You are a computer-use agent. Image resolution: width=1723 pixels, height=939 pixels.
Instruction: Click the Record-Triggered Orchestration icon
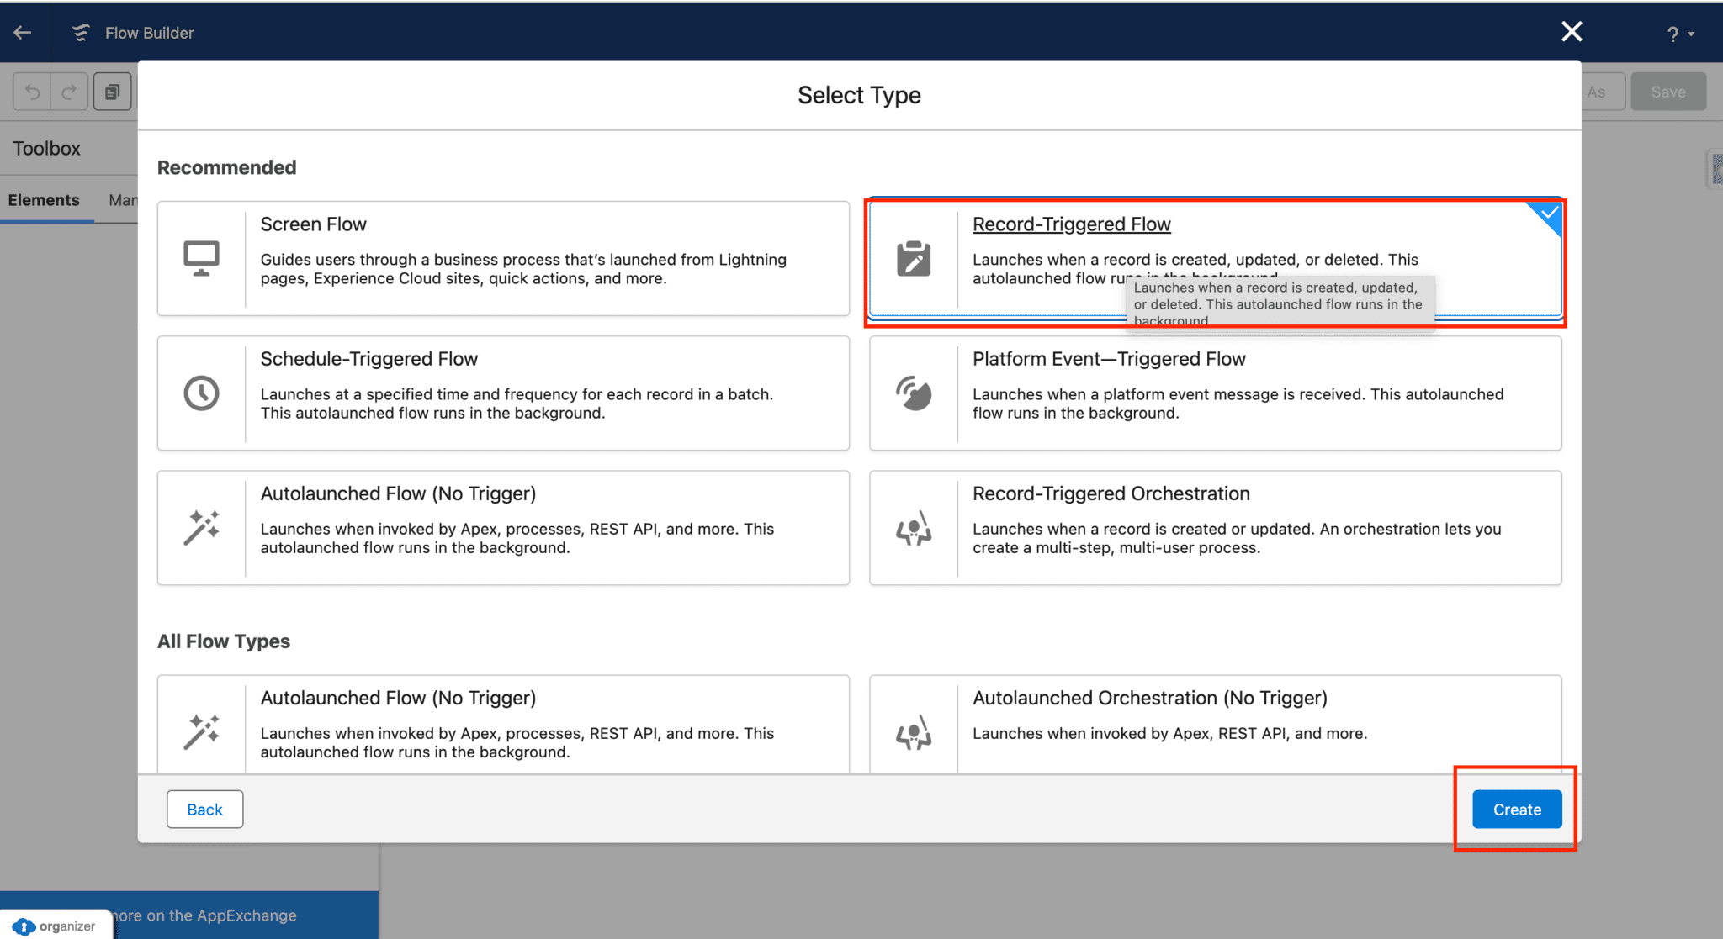[x=914, y=530]
